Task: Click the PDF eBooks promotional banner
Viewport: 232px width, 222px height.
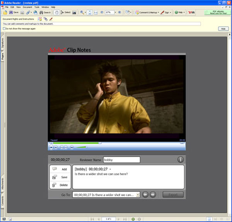Action: coord(217,12)
